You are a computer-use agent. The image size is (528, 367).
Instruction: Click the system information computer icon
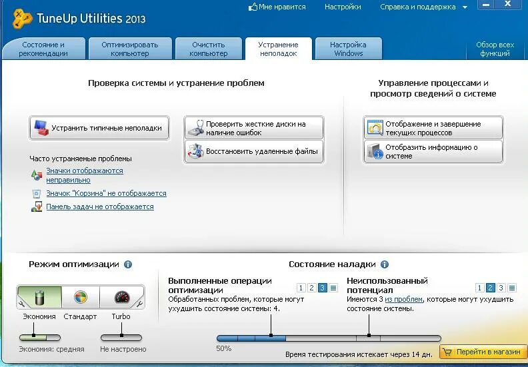pyautogui.click(x=375, y=151)
